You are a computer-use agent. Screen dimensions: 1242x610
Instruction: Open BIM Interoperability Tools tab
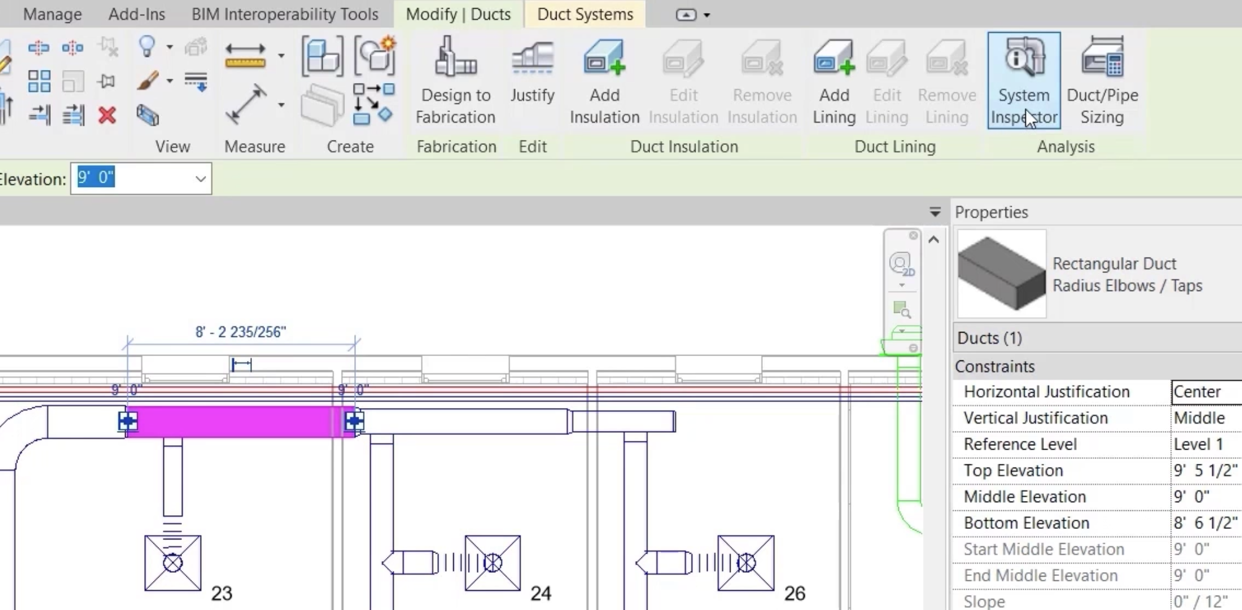pos(284,14)
